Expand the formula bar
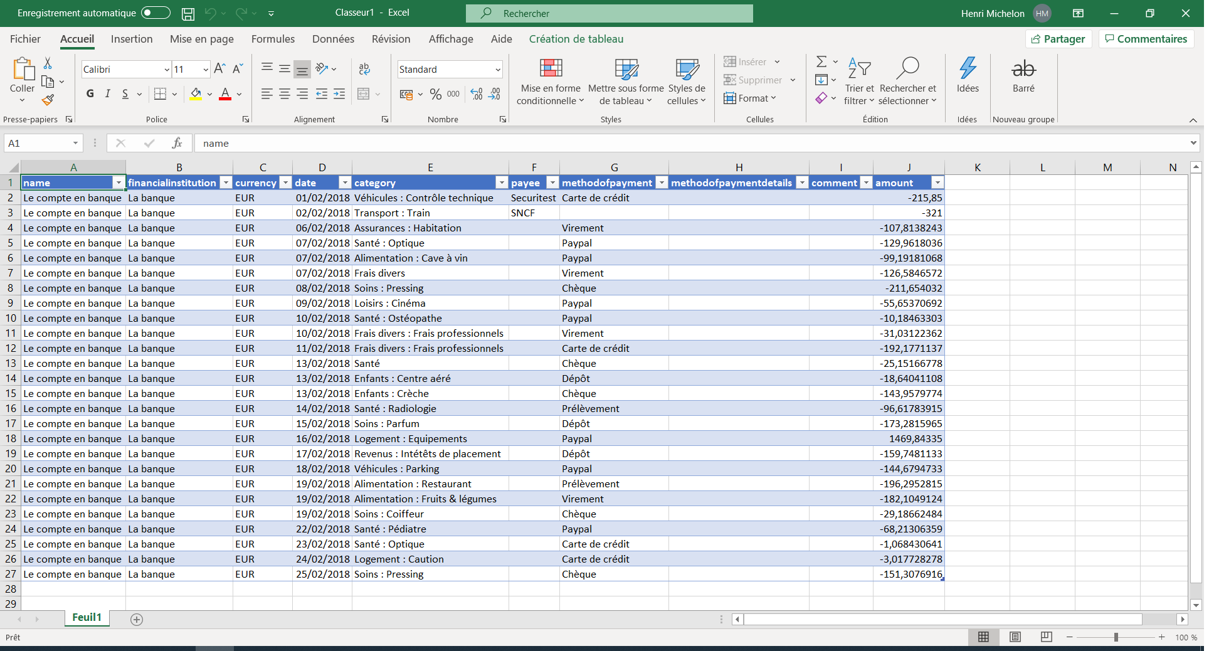The height and width of the screenshot is (651, 1209). [1193, 144]
